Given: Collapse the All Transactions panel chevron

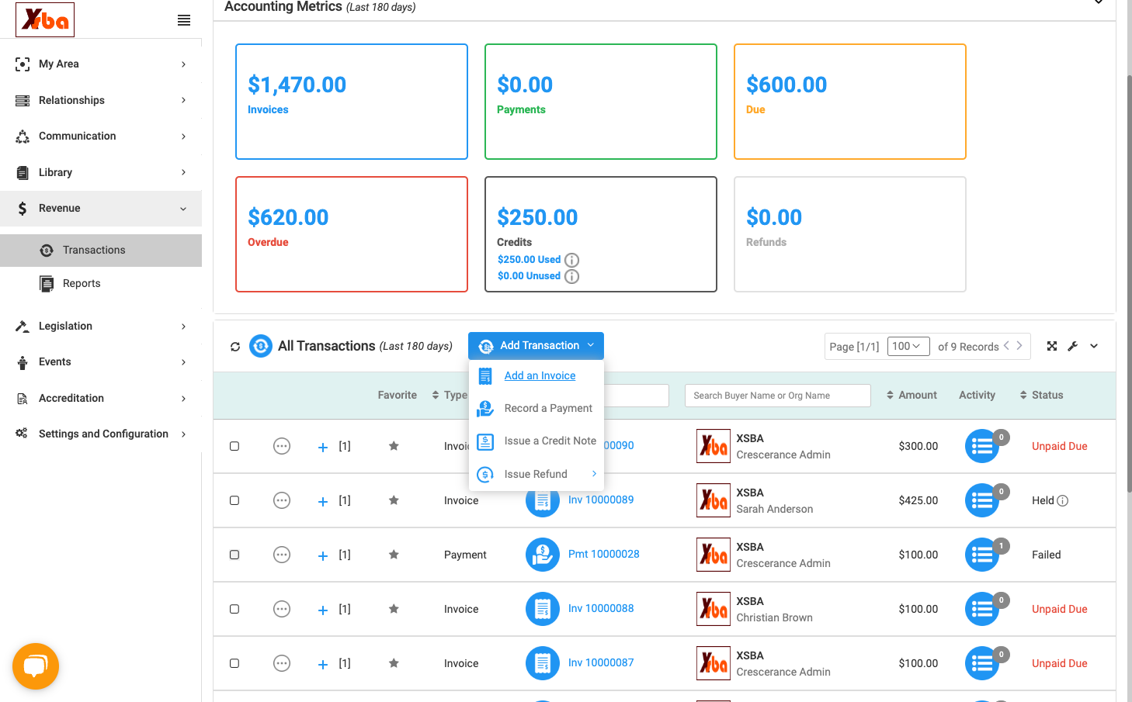Looking at the screenshot, I should 1094,346.
